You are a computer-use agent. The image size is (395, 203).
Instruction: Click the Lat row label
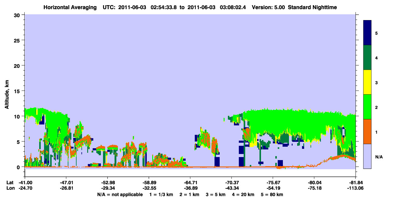coord(10,182)
